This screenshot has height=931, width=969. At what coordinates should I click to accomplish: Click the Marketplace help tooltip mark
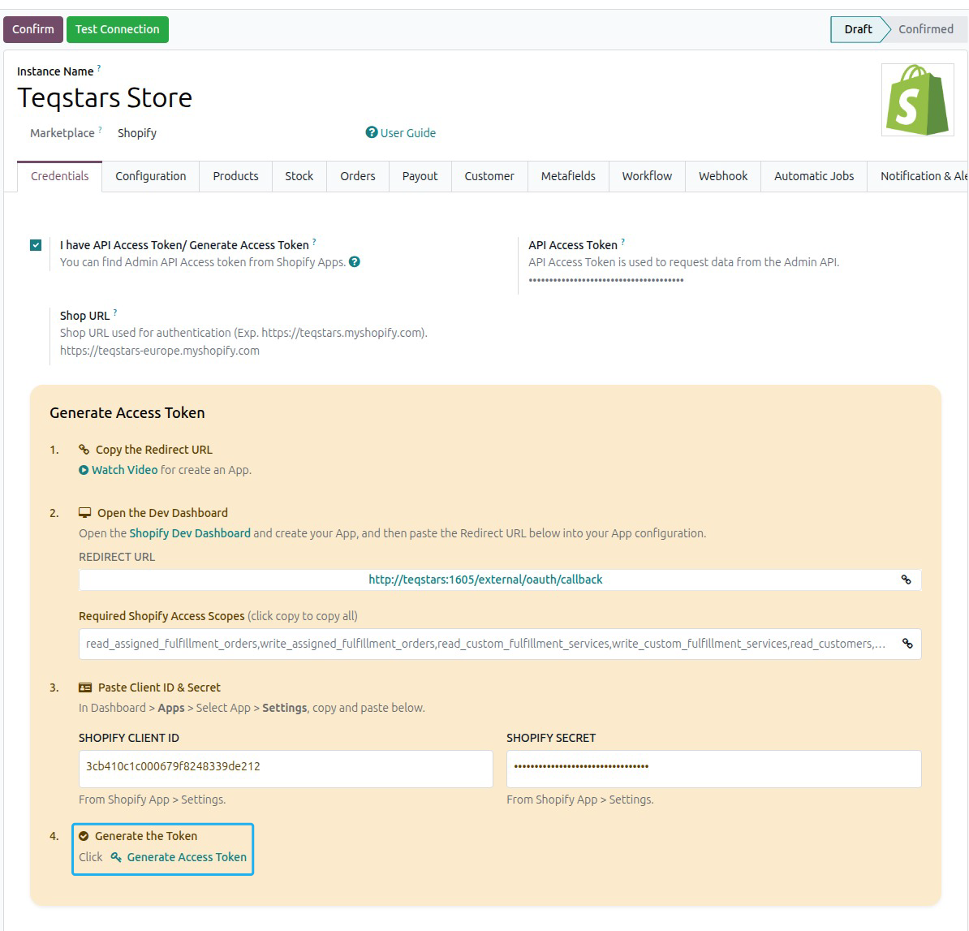pos(100,130)
